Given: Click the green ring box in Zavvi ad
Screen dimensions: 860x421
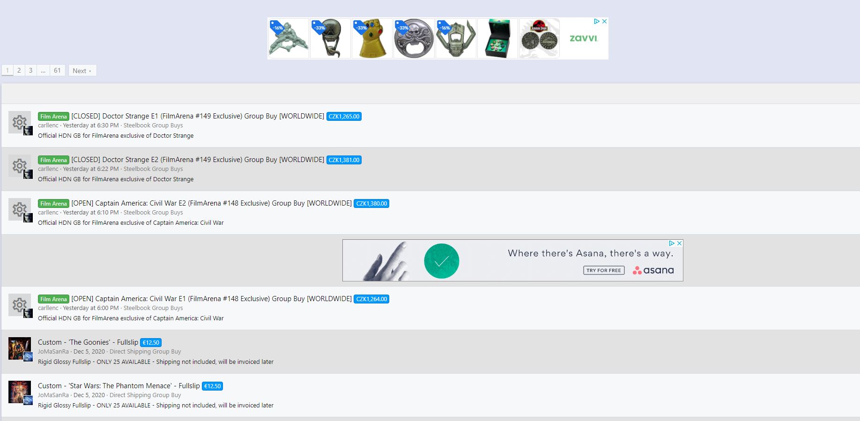Looking at the screenshot, I should click(x=497, y=38).
